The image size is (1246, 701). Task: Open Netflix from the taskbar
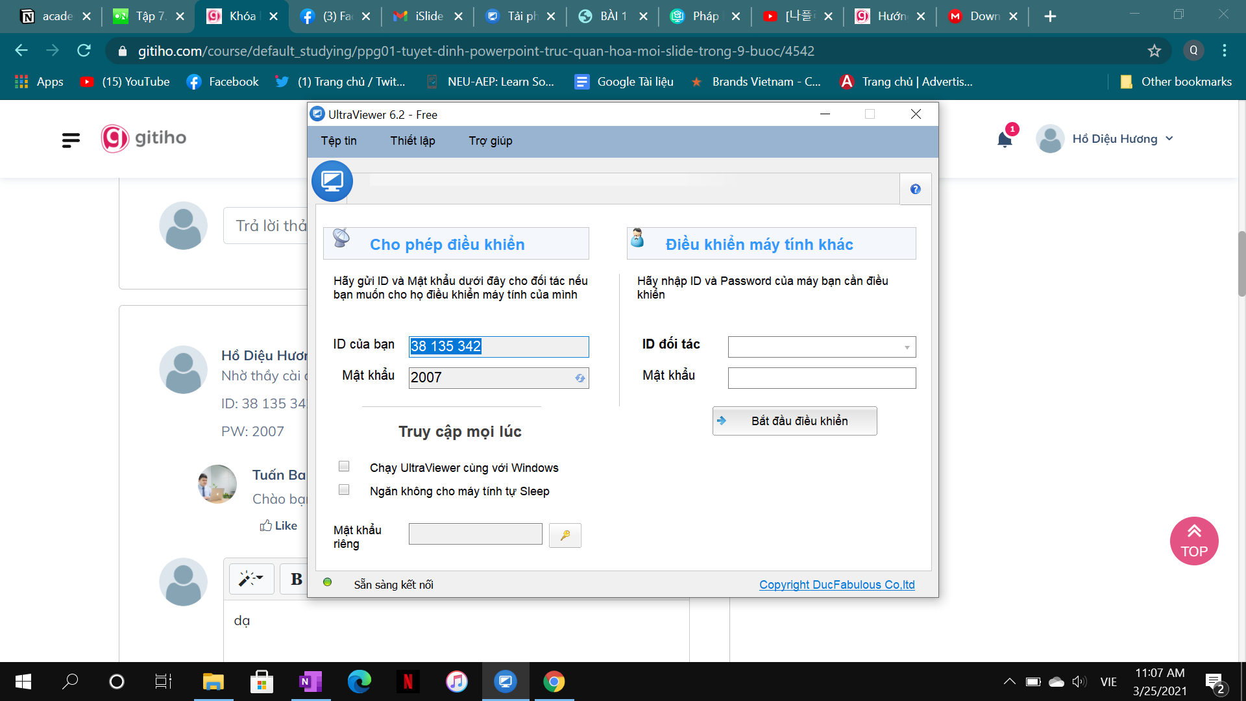click(x=408, y=682)
